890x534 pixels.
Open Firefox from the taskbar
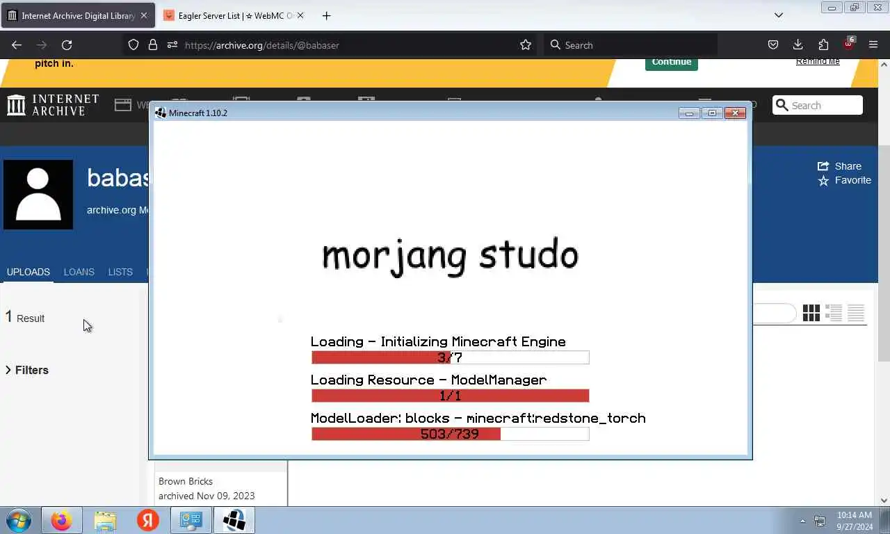pyautogui.click(x=61, y=520)
